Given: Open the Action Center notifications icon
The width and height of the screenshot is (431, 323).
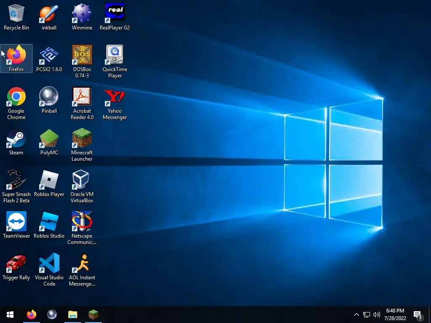Looking at the screenshot, I should click(418, 315).
